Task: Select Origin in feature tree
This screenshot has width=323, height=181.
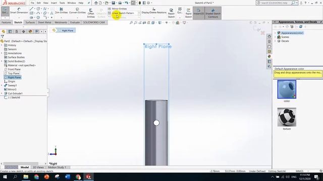Action: (10, 81)
